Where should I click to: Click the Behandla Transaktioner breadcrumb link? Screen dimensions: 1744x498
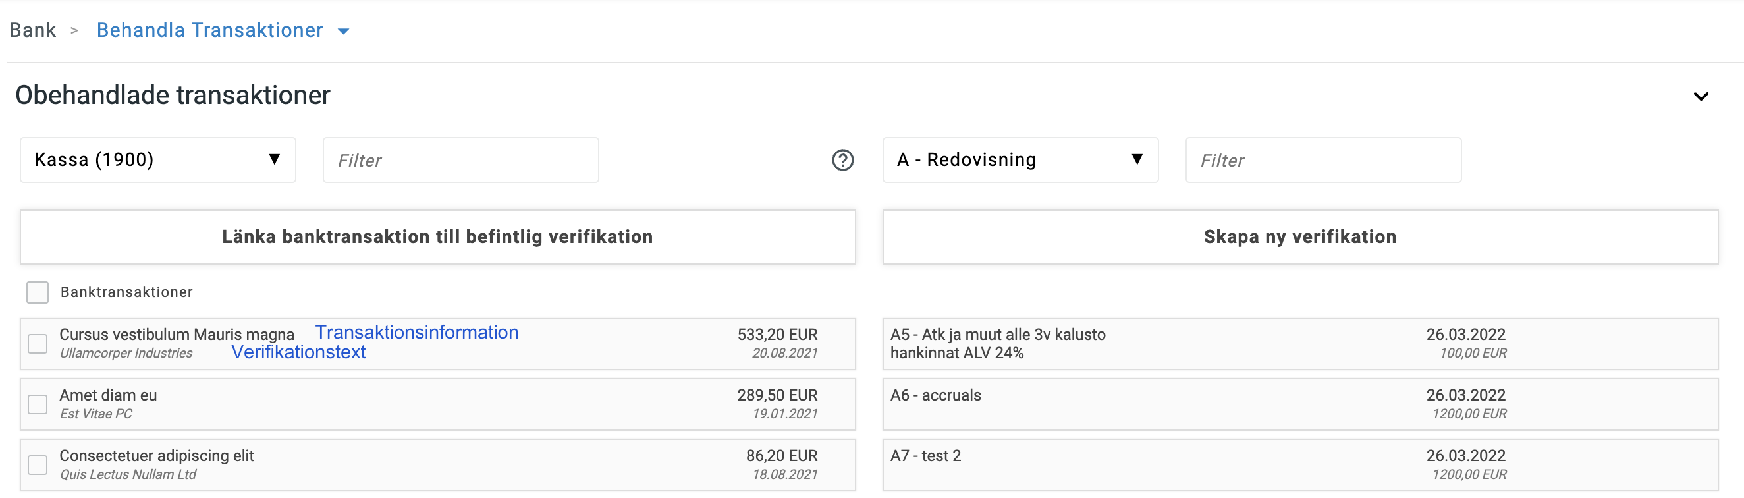[210, 30]
